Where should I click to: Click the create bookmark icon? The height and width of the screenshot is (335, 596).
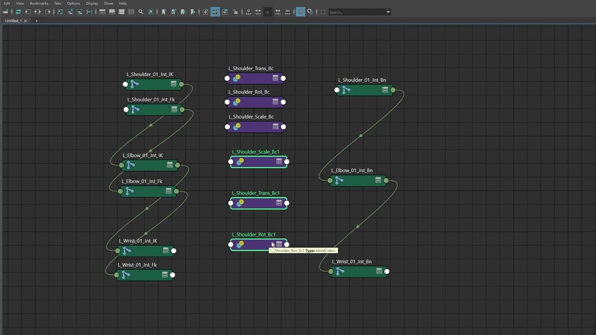pyautogui.click(x=163, y=12)
